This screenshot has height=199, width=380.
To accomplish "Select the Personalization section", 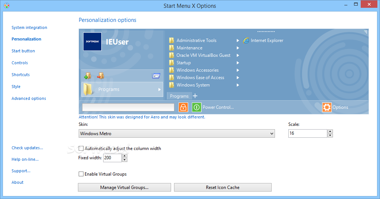I will 26,39.
